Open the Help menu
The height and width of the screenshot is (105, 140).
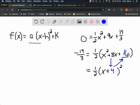point(62,1)
